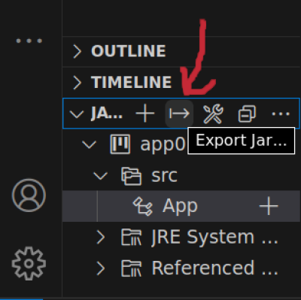Expand the TIMELINE section

point(77,83)
